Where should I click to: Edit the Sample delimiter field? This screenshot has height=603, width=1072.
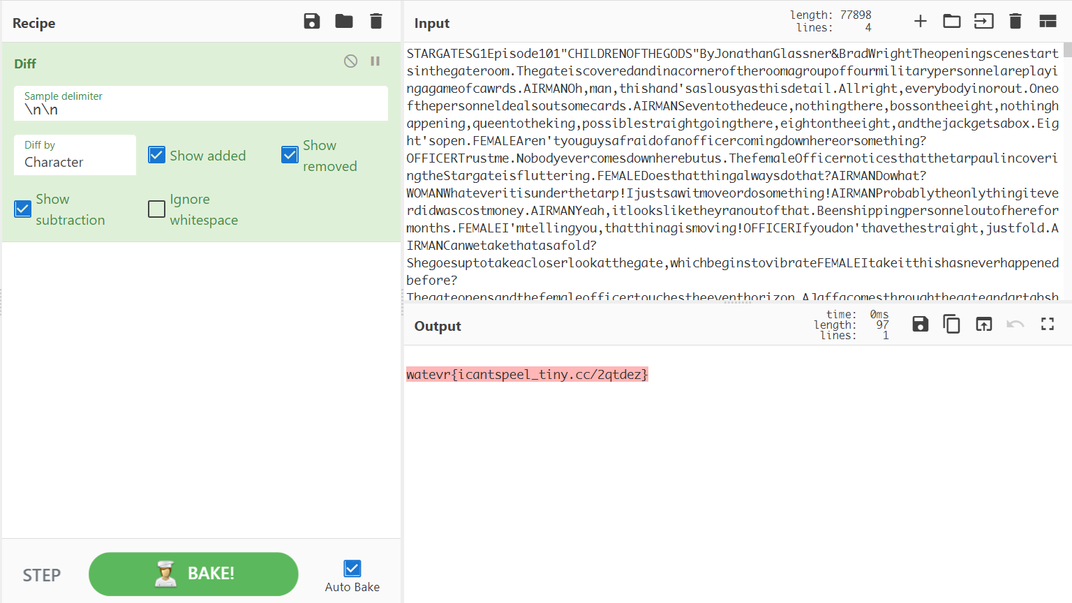coord(200,110)
